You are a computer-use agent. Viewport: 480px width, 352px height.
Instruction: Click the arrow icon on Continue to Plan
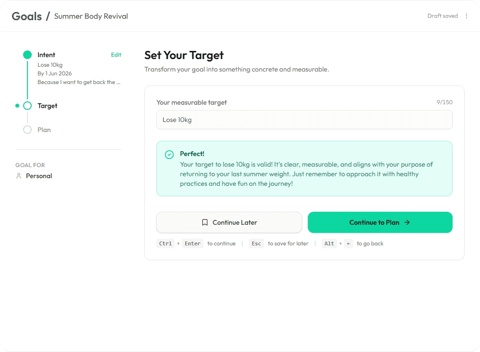[x=407, y=222]
